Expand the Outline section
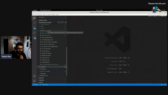The image size is (168, 95). point(52,78)
